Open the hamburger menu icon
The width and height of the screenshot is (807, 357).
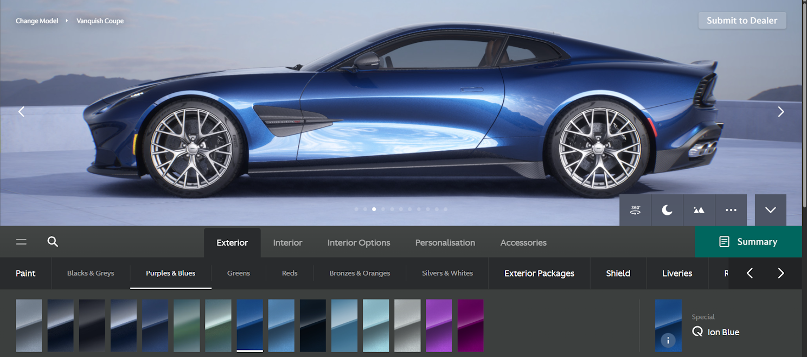pos(21,242)
